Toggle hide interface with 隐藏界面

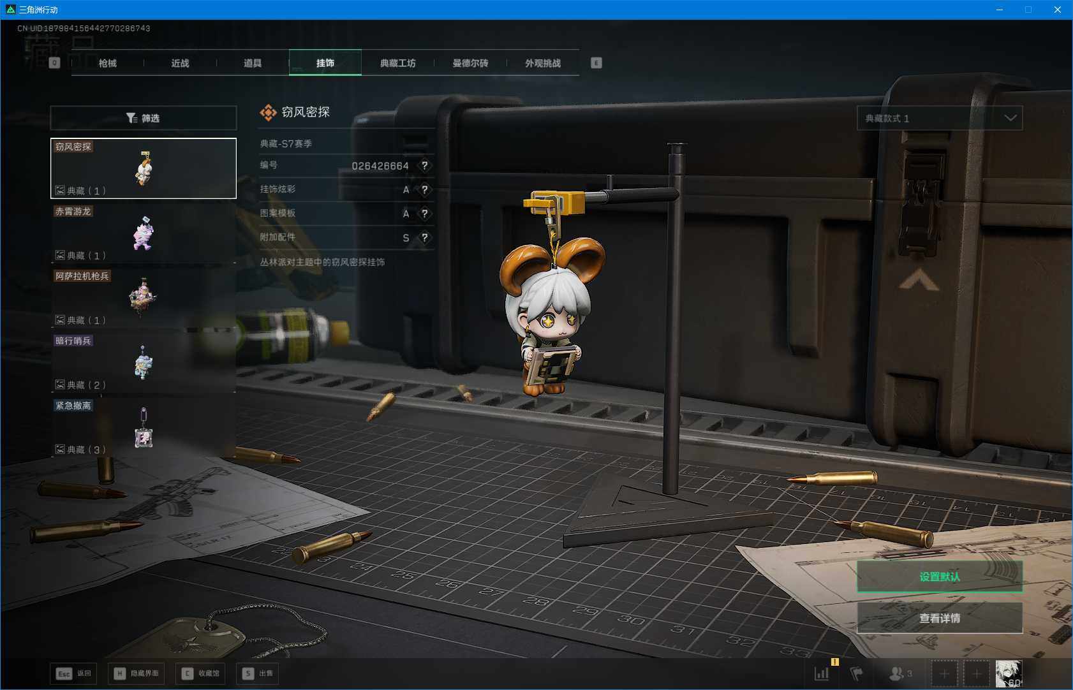pyautogui.click(x=137, y=673)
